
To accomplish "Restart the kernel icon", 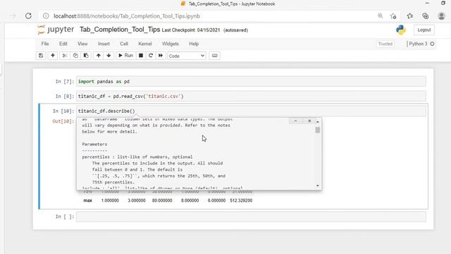I will [151, 56].
